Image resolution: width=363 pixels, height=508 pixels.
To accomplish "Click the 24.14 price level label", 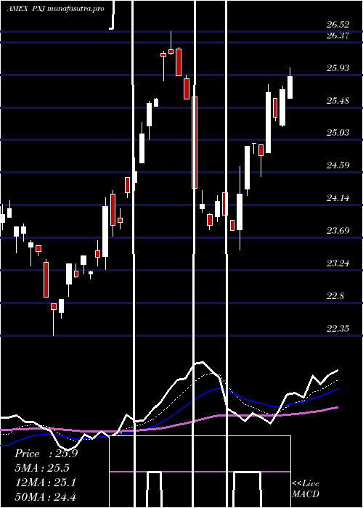I will (338, 198).
